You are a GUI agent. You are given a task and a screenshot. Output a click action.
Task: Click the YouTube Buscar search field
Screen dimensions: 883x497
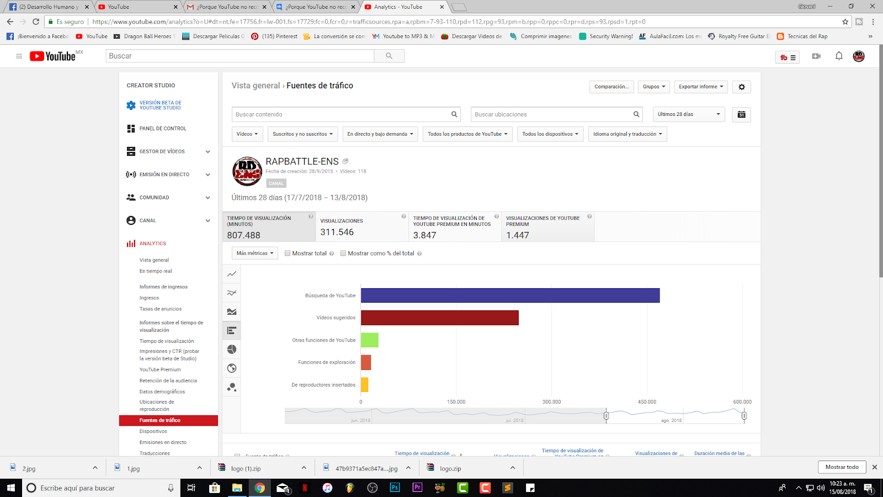point(240,56)
